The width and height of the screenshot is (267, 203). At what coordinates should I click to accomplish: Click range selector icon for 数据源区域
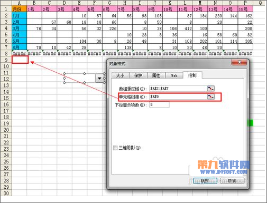coord(211,89)
